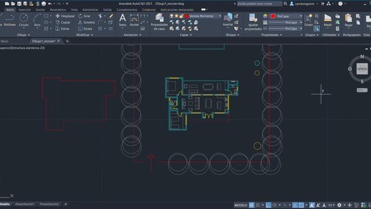Toggle layer on/off lightbulb icon
The image size is (371, 209).
(x=172, y=16)
